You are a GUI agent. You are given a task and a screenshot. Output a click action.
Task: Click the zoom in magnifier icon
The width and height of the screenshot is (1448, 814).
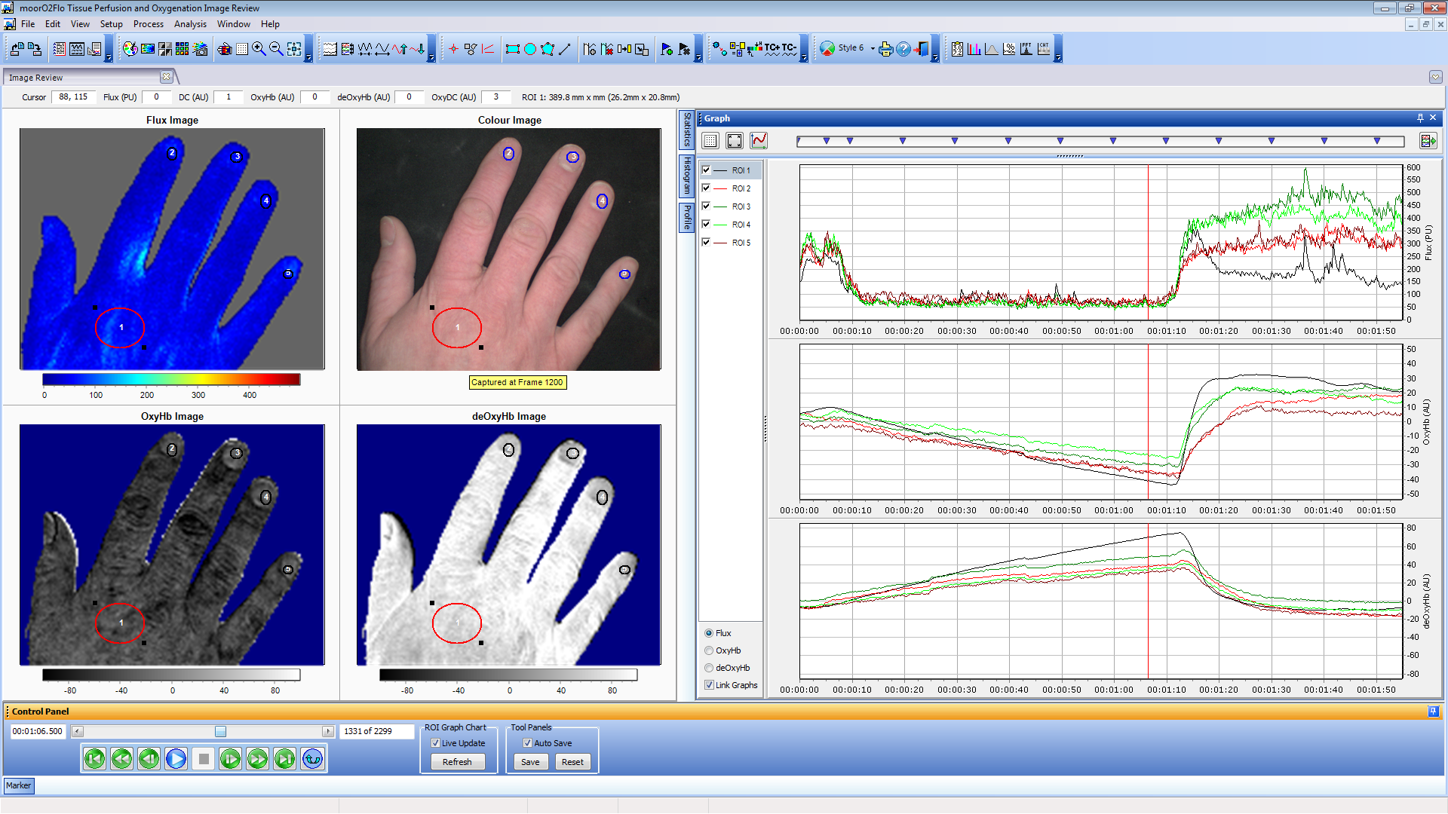coord(259,49)
